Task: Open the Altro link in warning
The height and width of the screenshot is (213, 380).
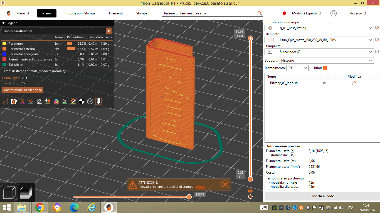Action: (201, 187)
